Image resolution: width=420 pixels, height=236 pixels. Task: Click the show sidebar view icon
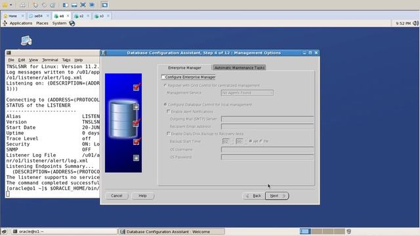66,5
